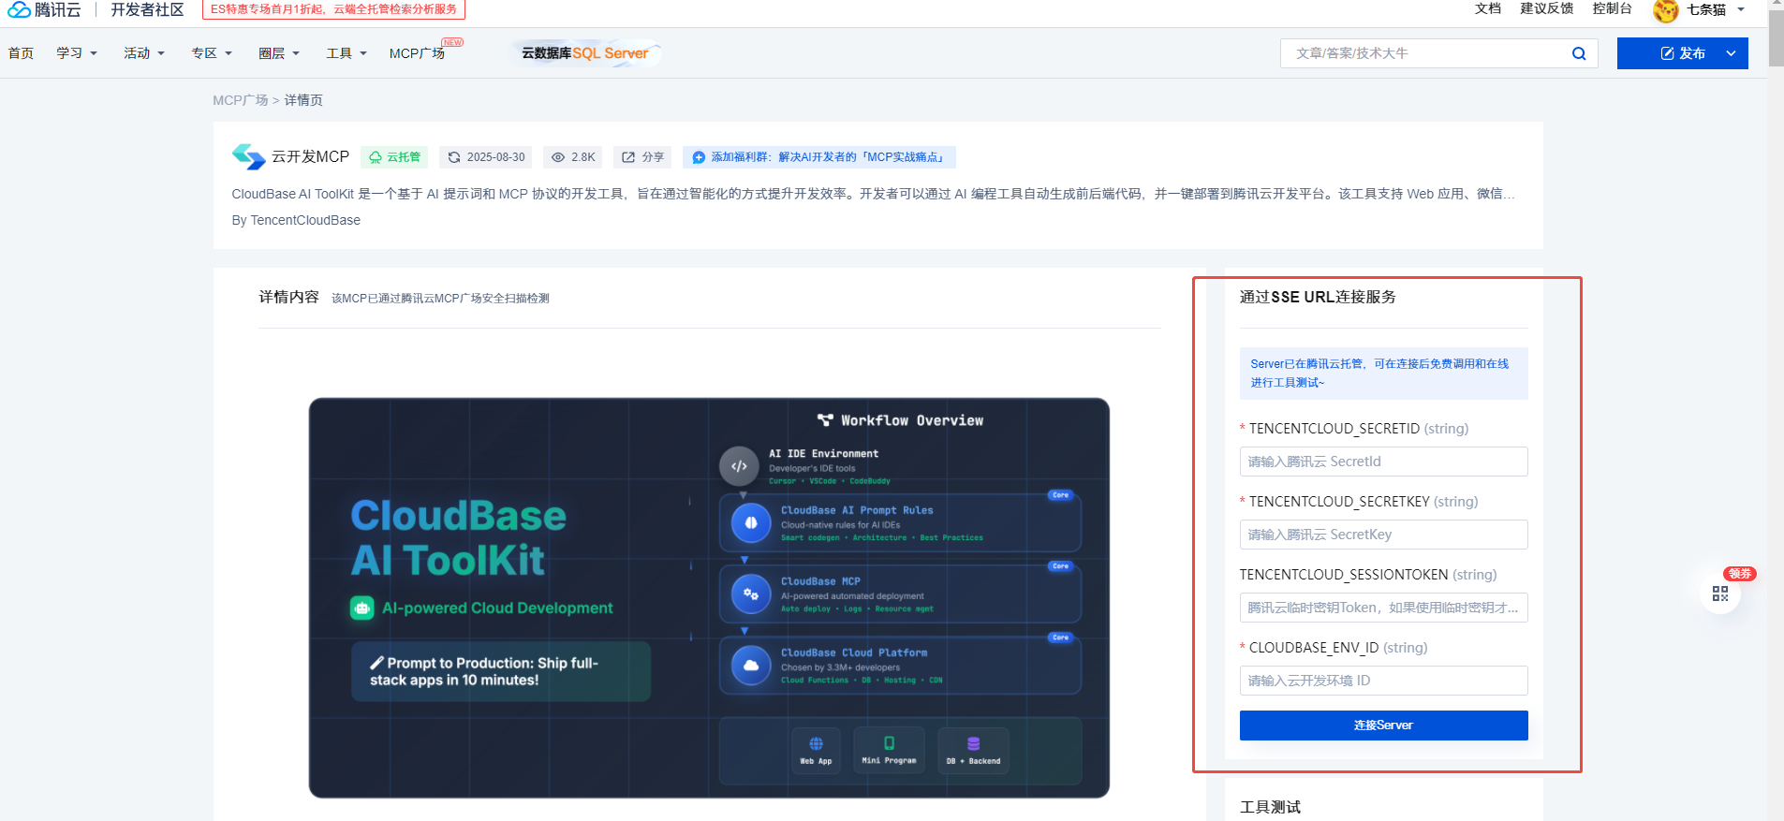This screenshot has height=821, width=1784.
Task: Click the 连接Server button
Action: coord(1383,726)
